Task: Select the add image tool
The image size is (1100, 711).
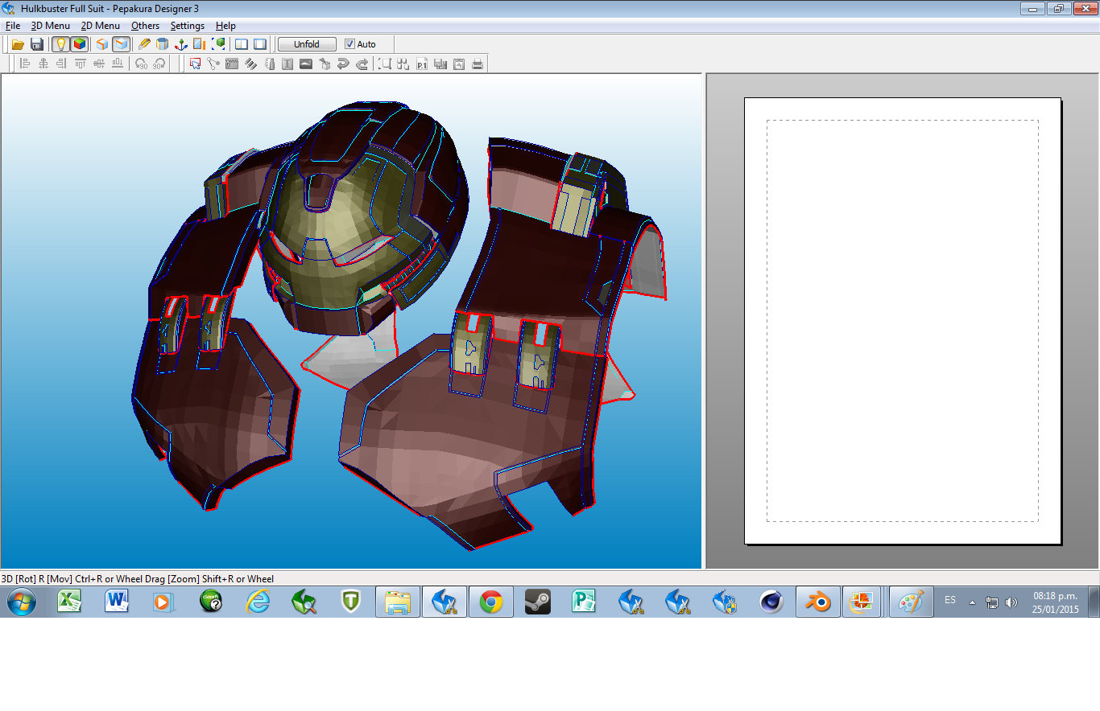Action: point(306,64)
